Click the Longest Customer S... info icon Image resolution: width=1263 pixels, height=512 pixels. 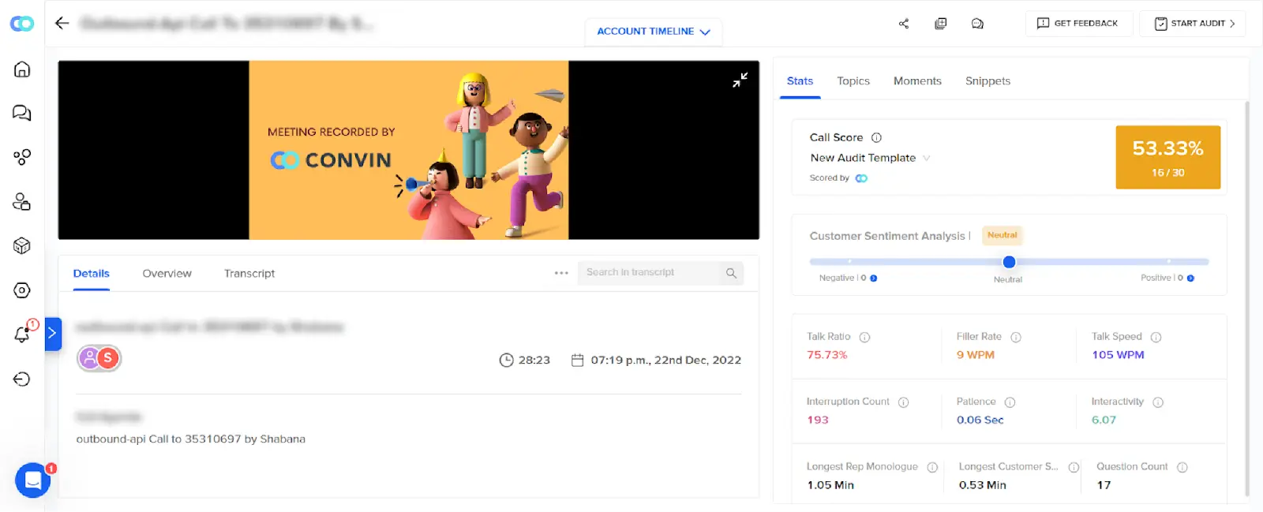(x=1074, y=467)
